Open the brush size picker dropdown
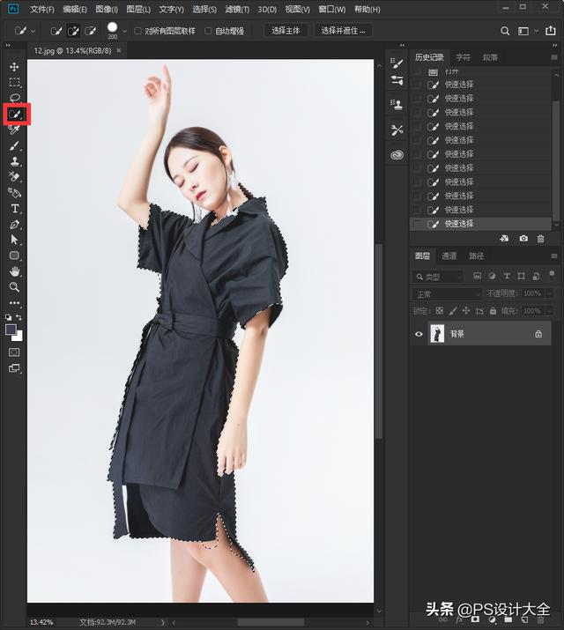 (125, 31)
